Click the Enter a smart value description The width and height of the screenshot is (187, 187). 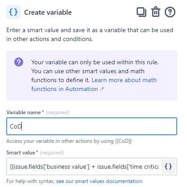[x=90, y=34]
